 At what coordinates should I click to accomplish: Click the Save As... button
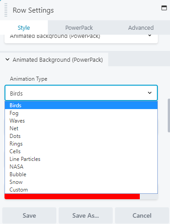pyautogui.click(x=86, y=215)
